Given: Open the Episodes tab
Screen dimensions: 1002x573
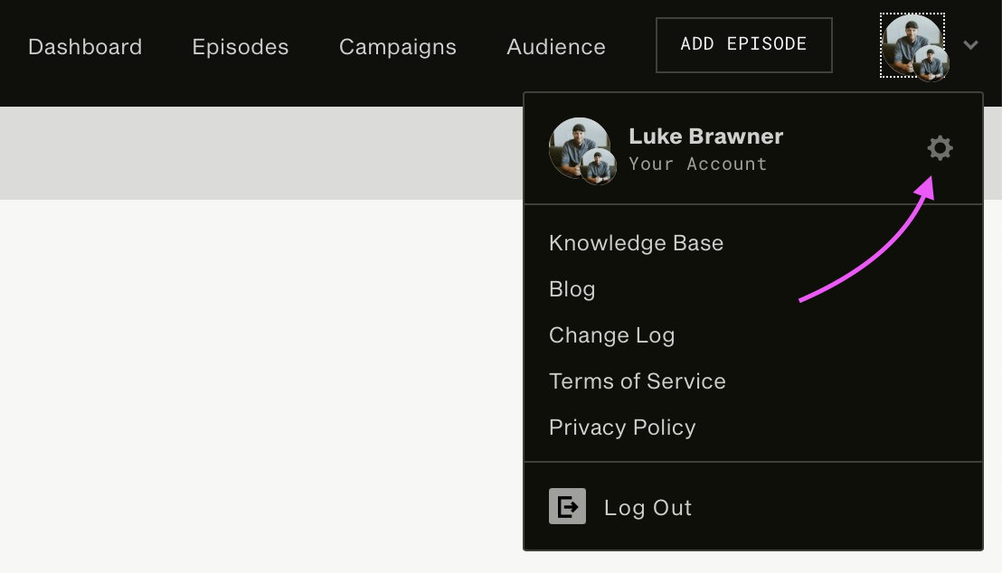Looking at the screenshot, I should [x=241, y=47].
